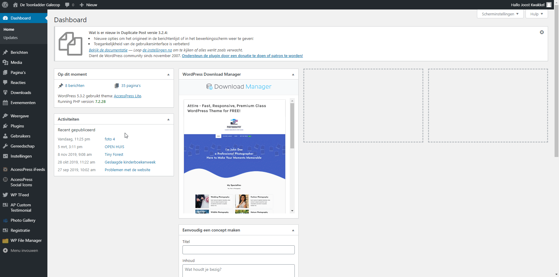Click the Gereedschap wrench icon

5,146
